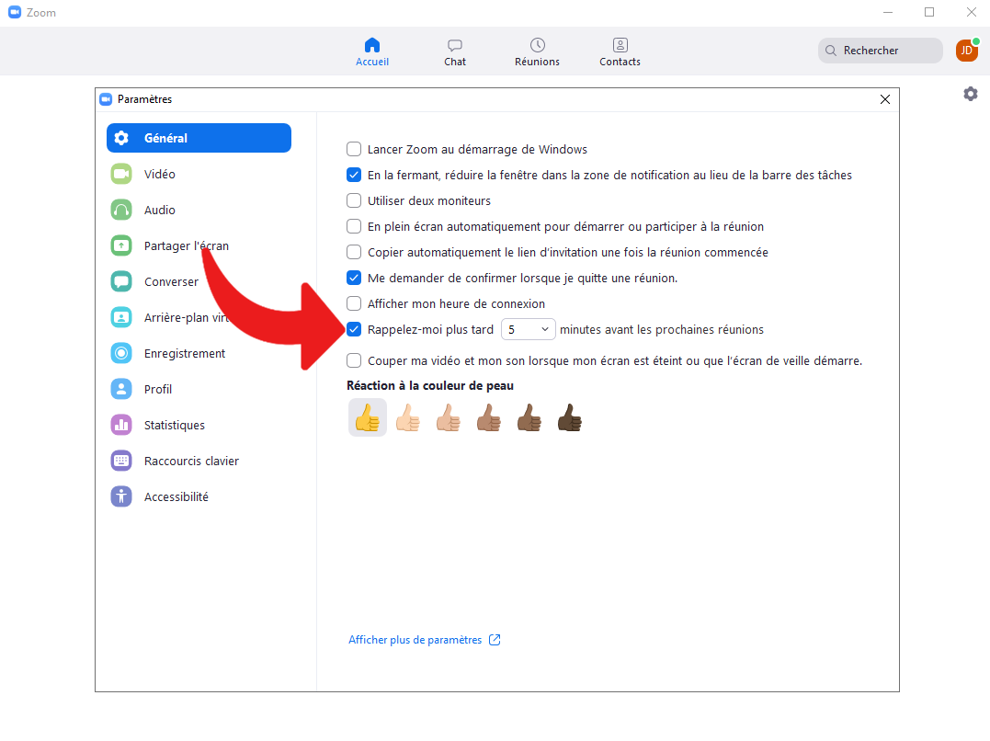Image resolution: width=990 pixels, height=741 pixels.
Task: Open Statistiques settings label
Action: pyautogui.click(x=175, y=425)
